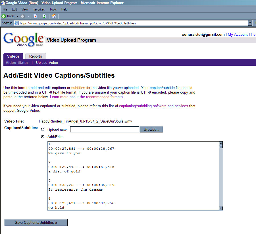
Task: Open the Upload Video link
Action: tap(47, 63)
